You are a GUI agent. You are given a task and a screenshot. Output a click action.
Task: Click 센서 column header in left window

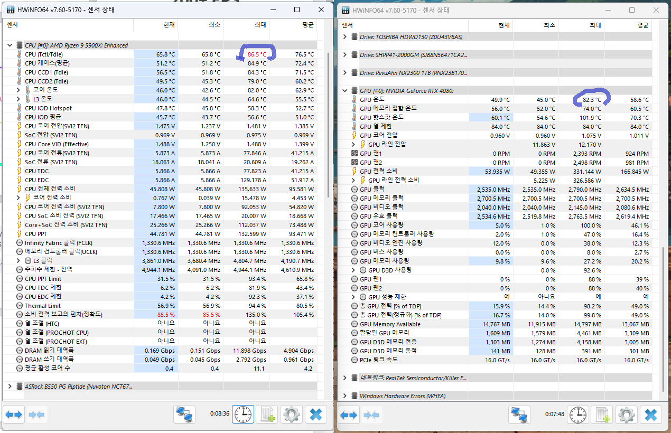pos(68,25)
